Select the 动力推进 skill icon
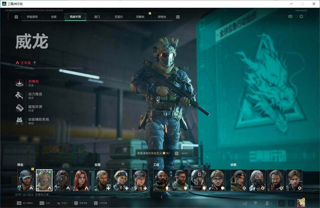 tap(19, 96)
